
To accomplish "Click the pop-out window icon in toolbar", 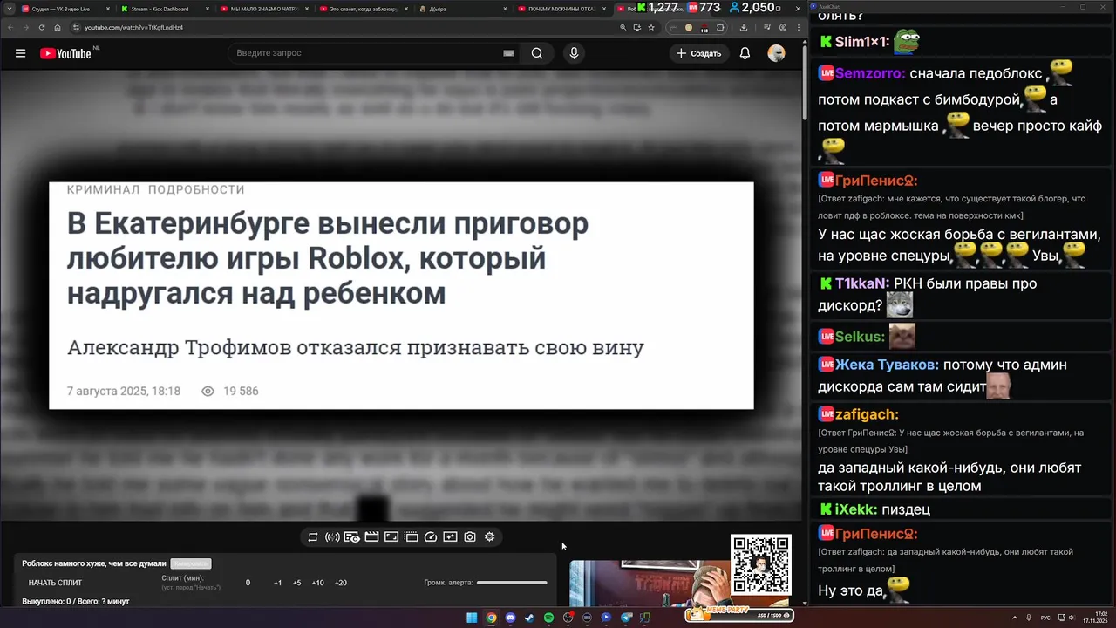I will coord(412,537).
